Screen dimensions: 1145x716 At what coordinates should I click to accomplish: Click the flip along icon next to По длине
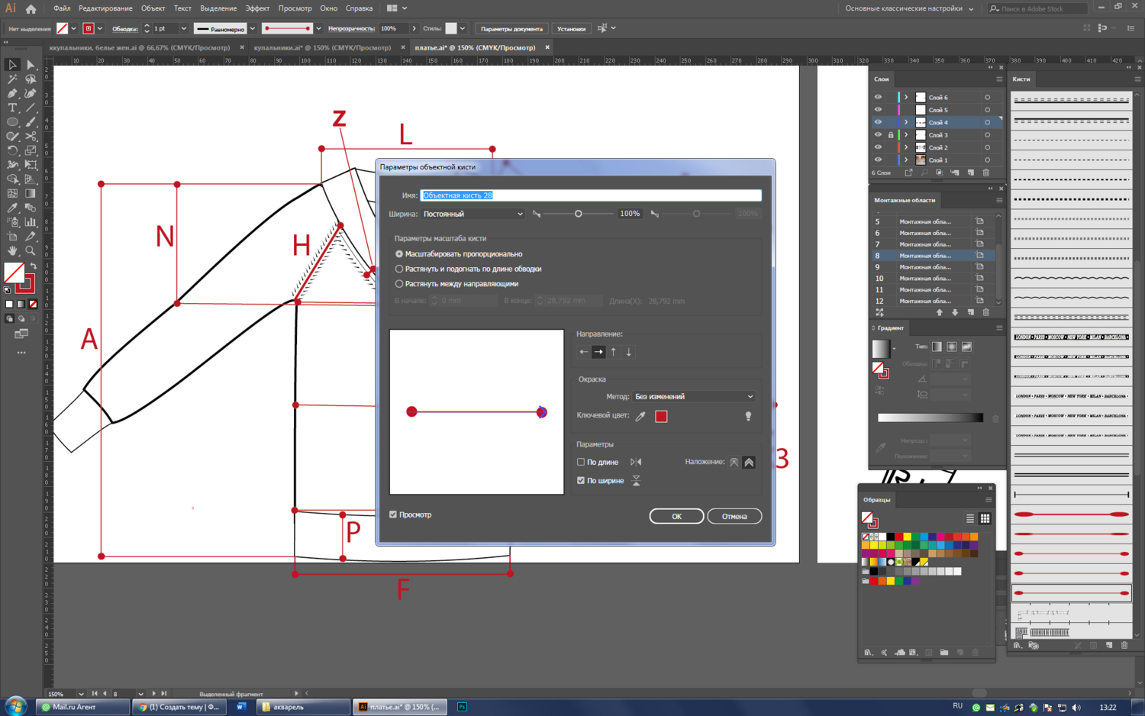tap(636, 462)
